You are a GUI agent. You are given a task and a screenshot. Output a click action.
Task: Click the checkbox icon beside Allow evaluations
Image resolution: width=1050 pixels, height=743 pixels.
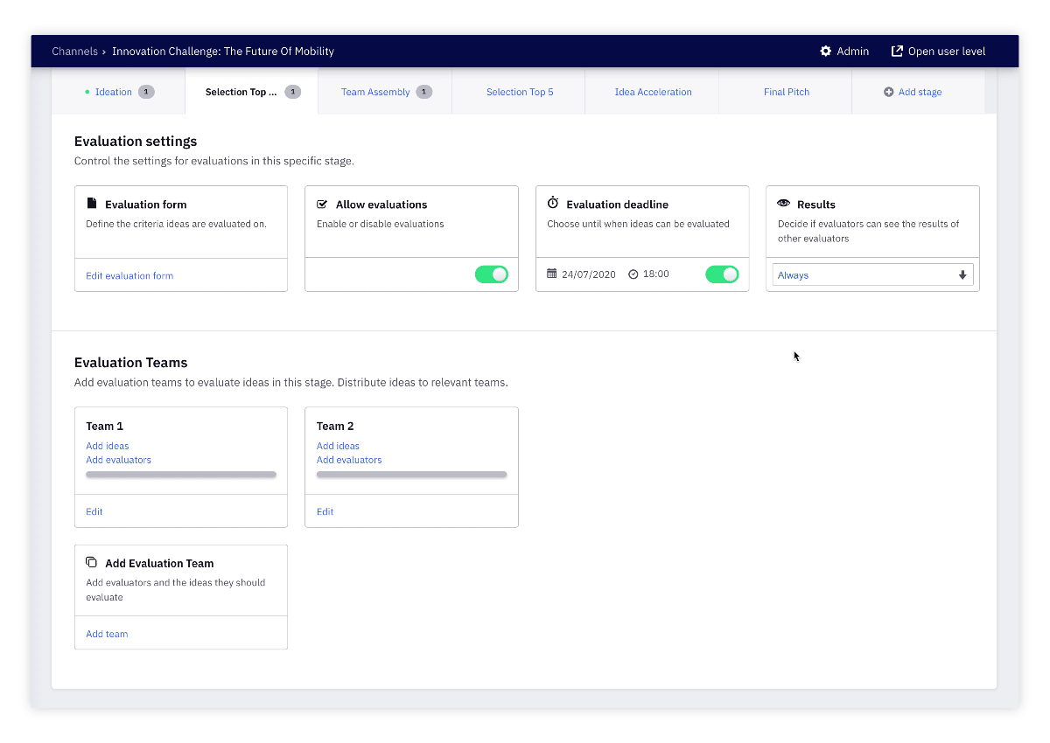(322, 204)
